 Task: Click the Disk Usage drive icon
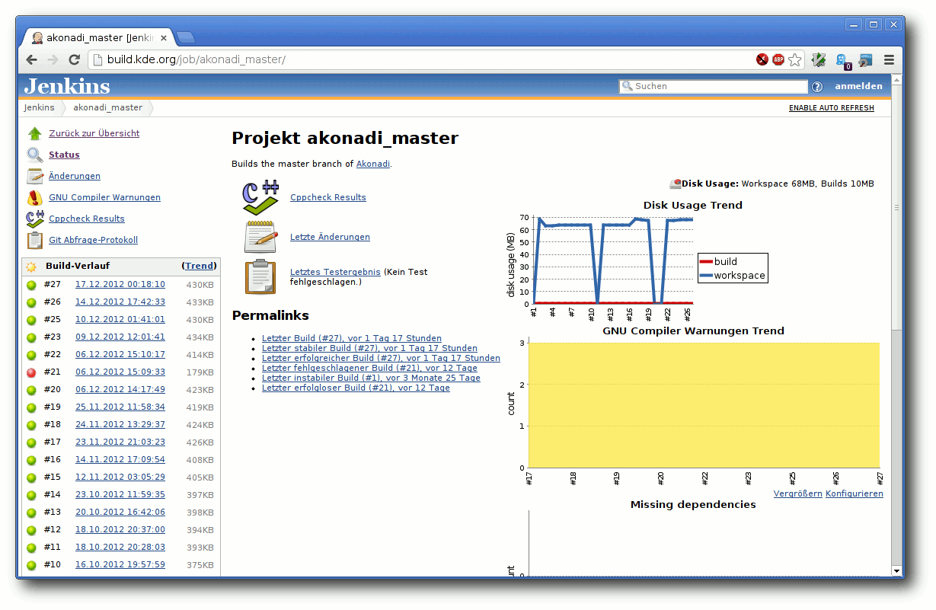tap(675, 184)
